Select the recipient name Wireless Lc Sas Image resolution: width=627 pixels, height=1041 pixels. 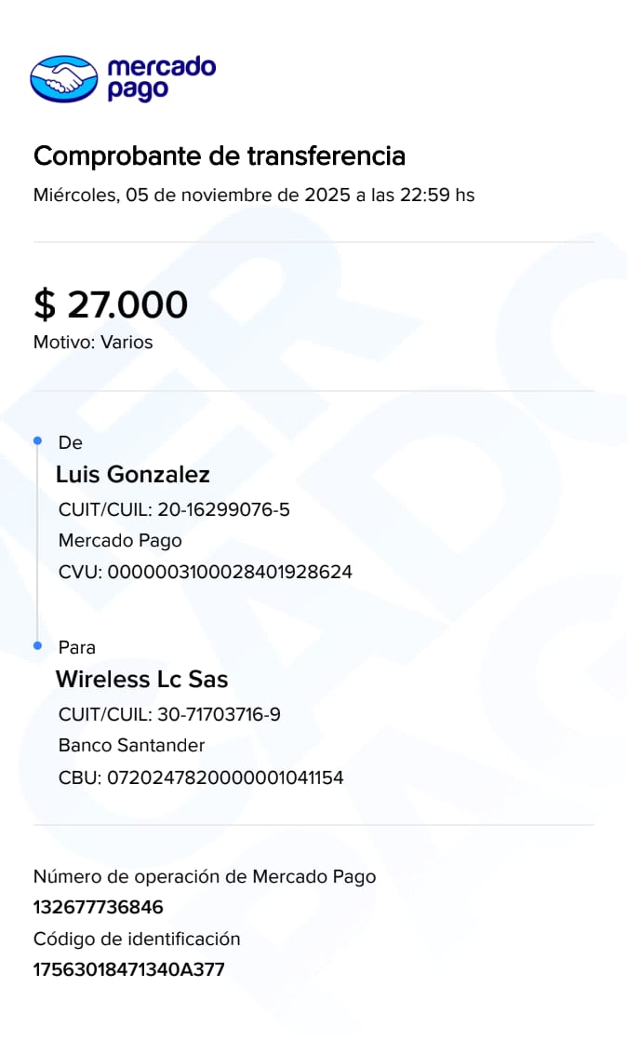tap(141, 679)
